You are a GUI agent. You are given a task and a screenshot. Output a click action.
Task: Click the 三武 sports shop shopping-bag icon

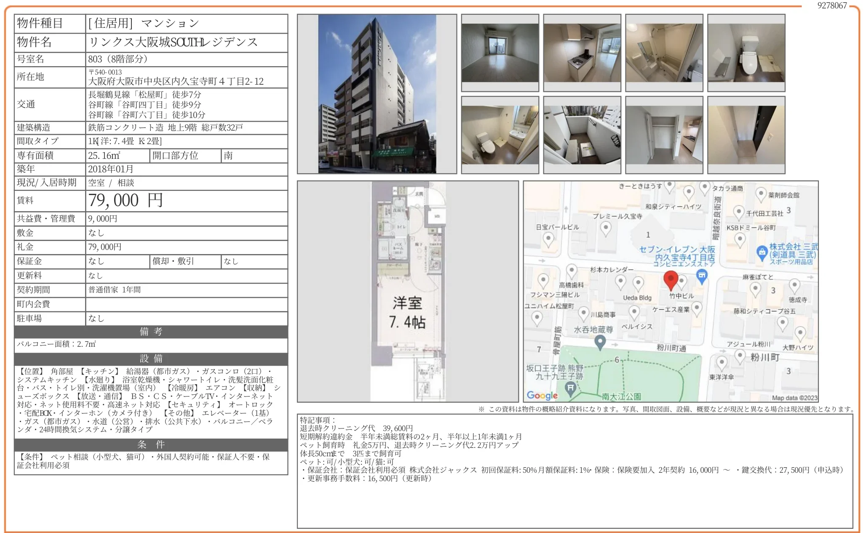pyautogui.click(x=762, y=253)
